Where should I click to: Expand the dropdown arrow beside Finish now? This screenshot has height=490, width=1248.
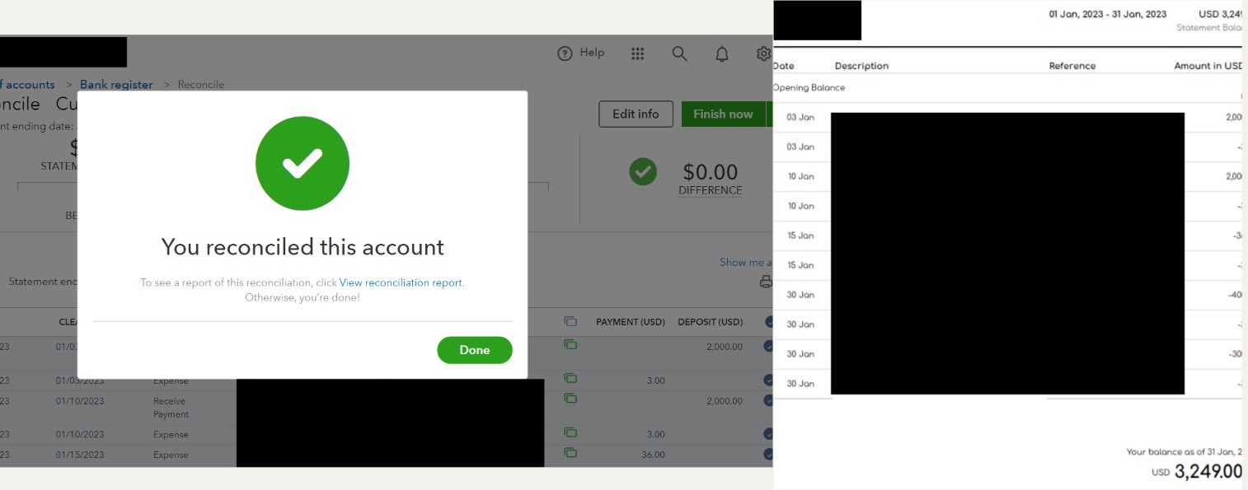click(x=770, y=114)
